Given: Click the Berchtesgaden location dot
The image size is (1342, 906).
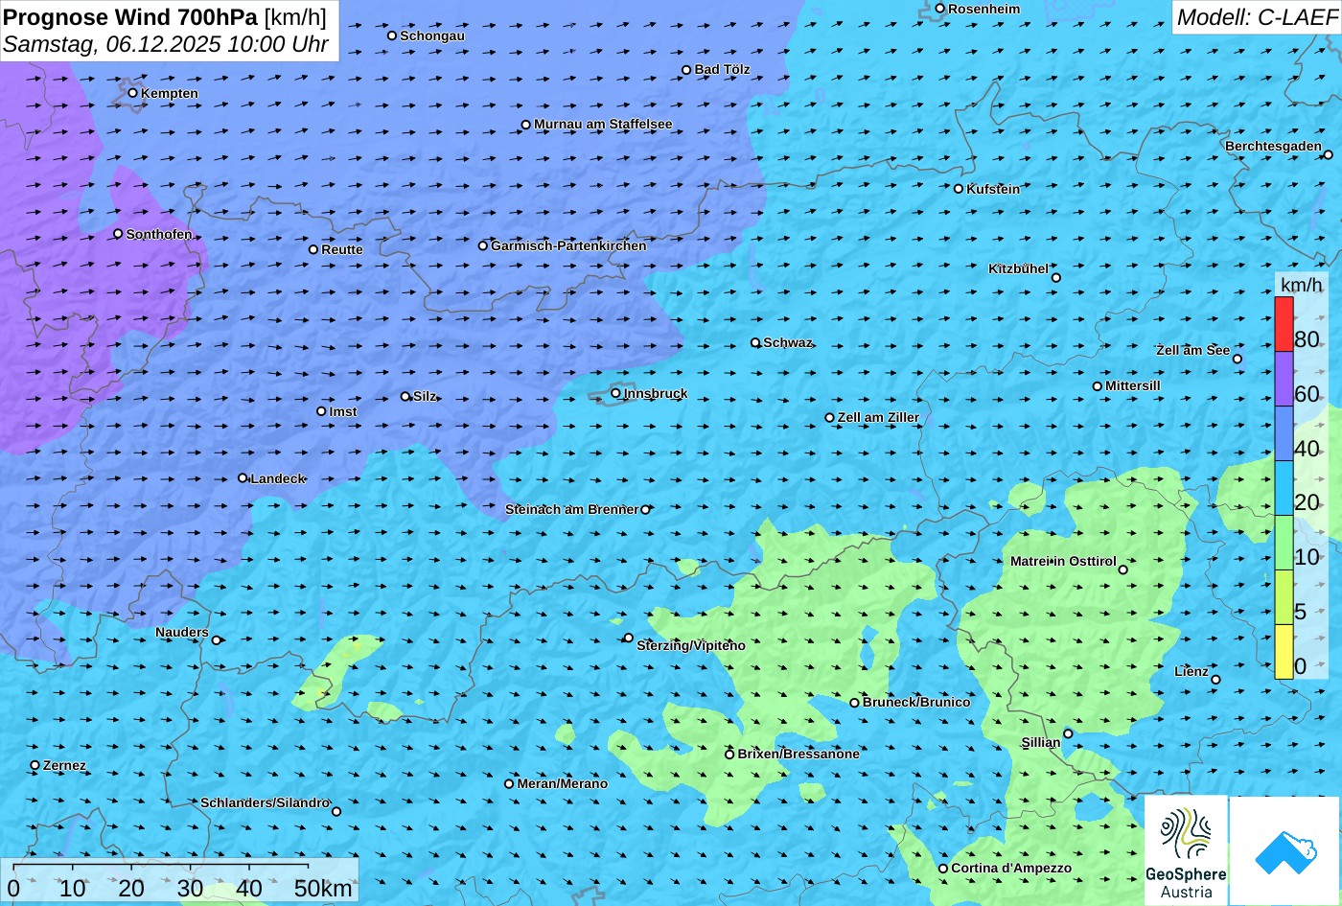Looking at the screenshot, I should coord(1329,154).
